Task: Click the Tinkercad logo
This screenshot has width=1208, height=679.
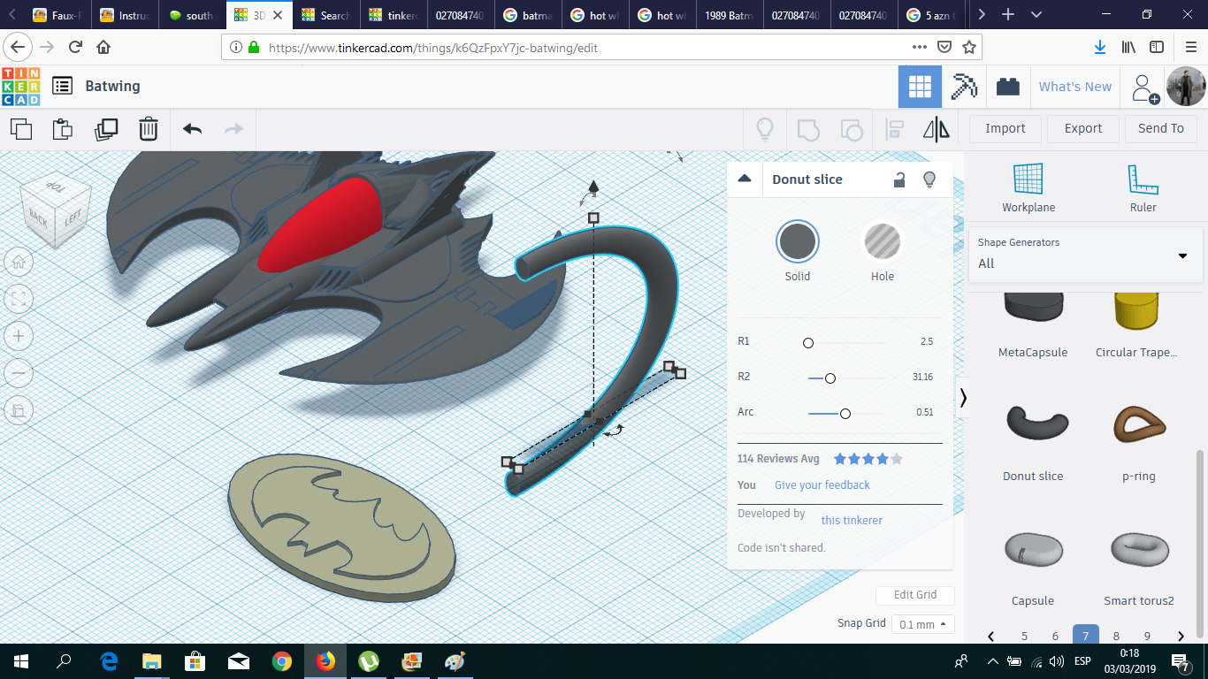Action: pyautogui.click(x=21, y=87)
